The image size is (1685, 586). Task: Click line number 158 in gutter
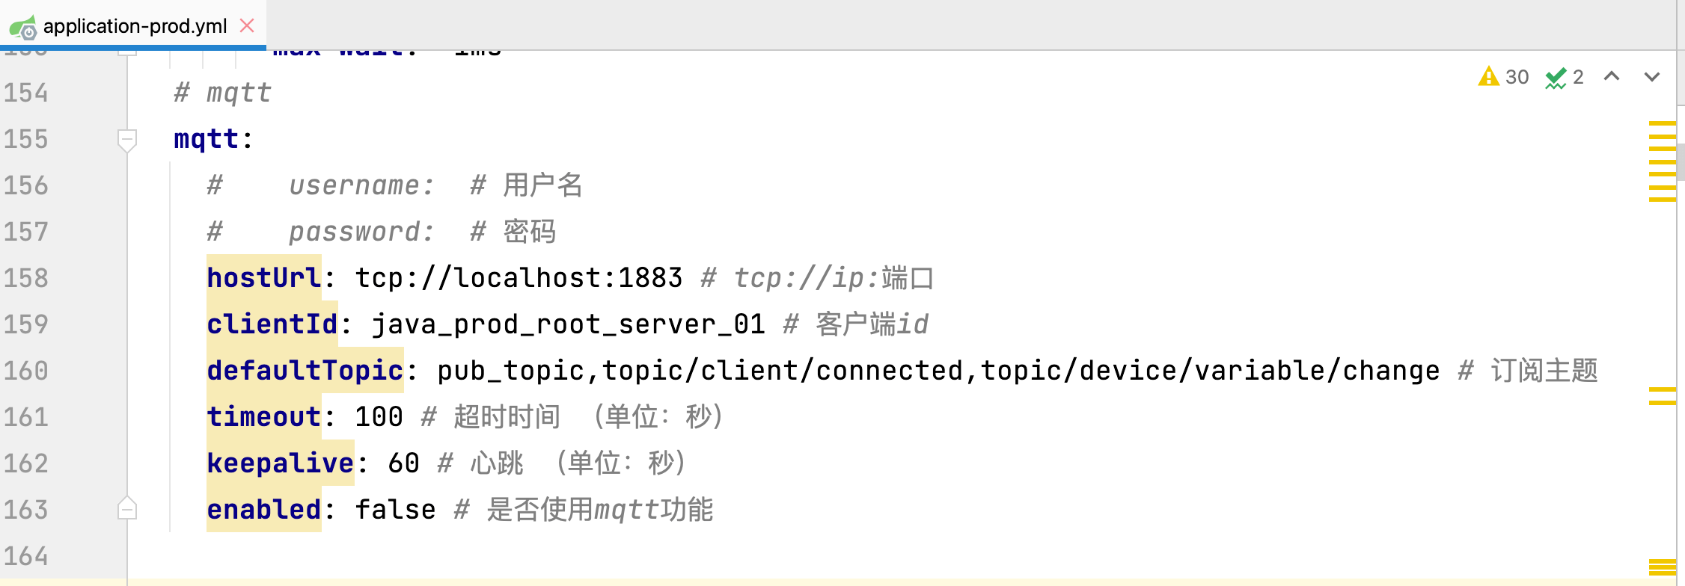[x=26, y=278]
